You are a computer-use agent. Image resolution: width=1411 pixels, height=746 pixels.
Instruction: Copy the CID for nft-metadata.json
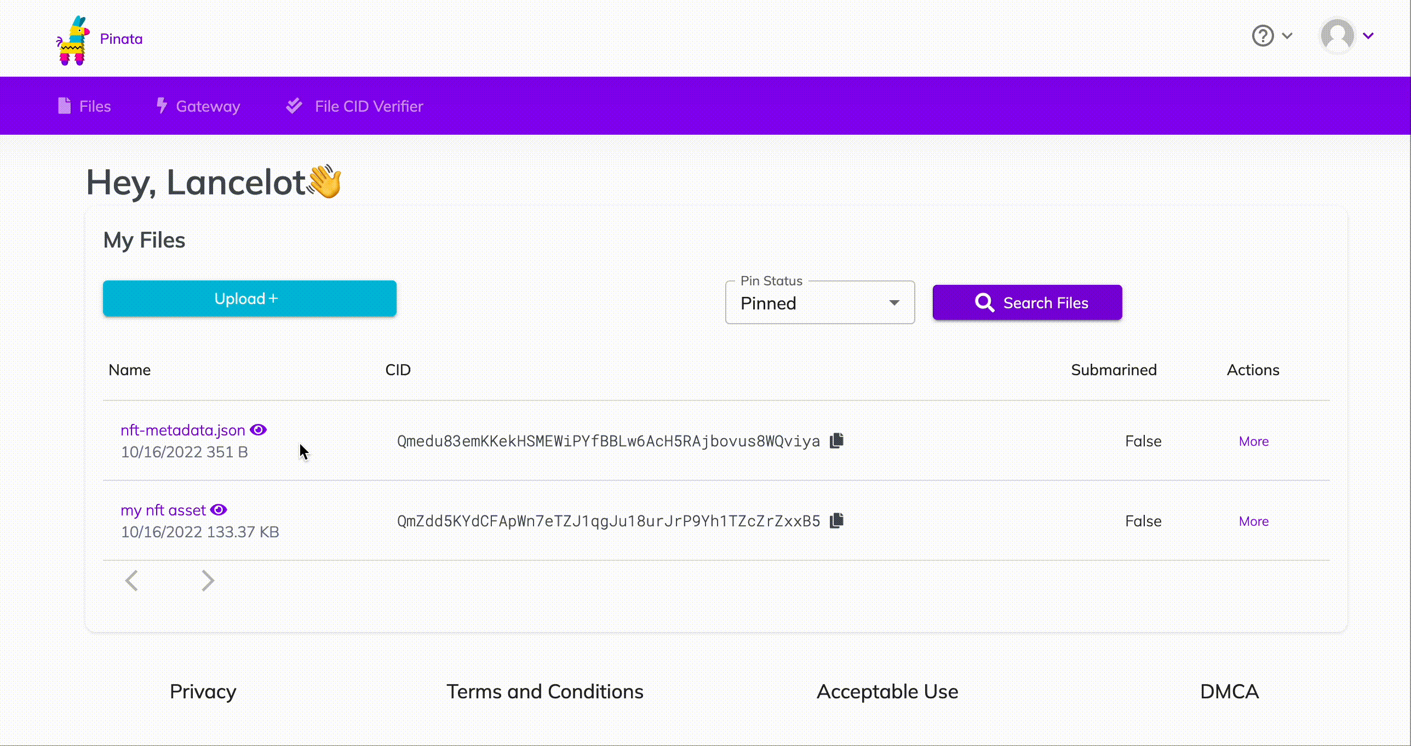(x=836, y=441)
